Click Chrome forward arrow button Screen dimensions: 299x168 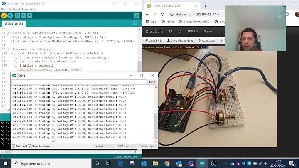coord(155,14)
